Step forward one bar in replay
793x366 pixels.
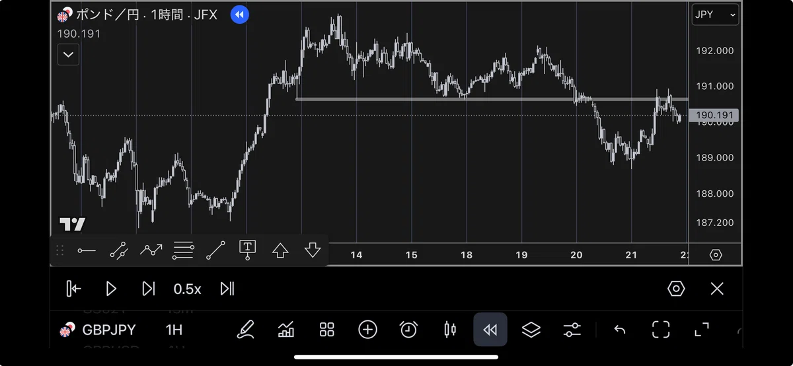coord(149,289)
